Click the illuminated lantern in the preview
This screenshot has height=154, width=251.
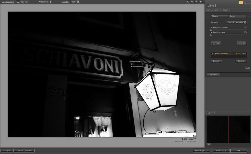(158, 90)
